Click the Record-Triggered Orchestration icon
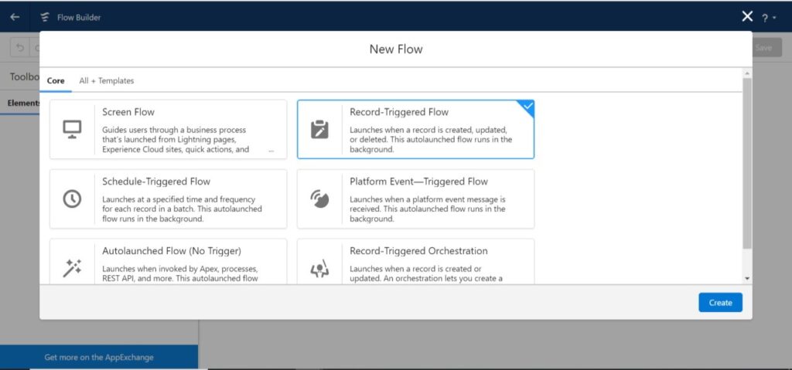 [x=319, y=268]
